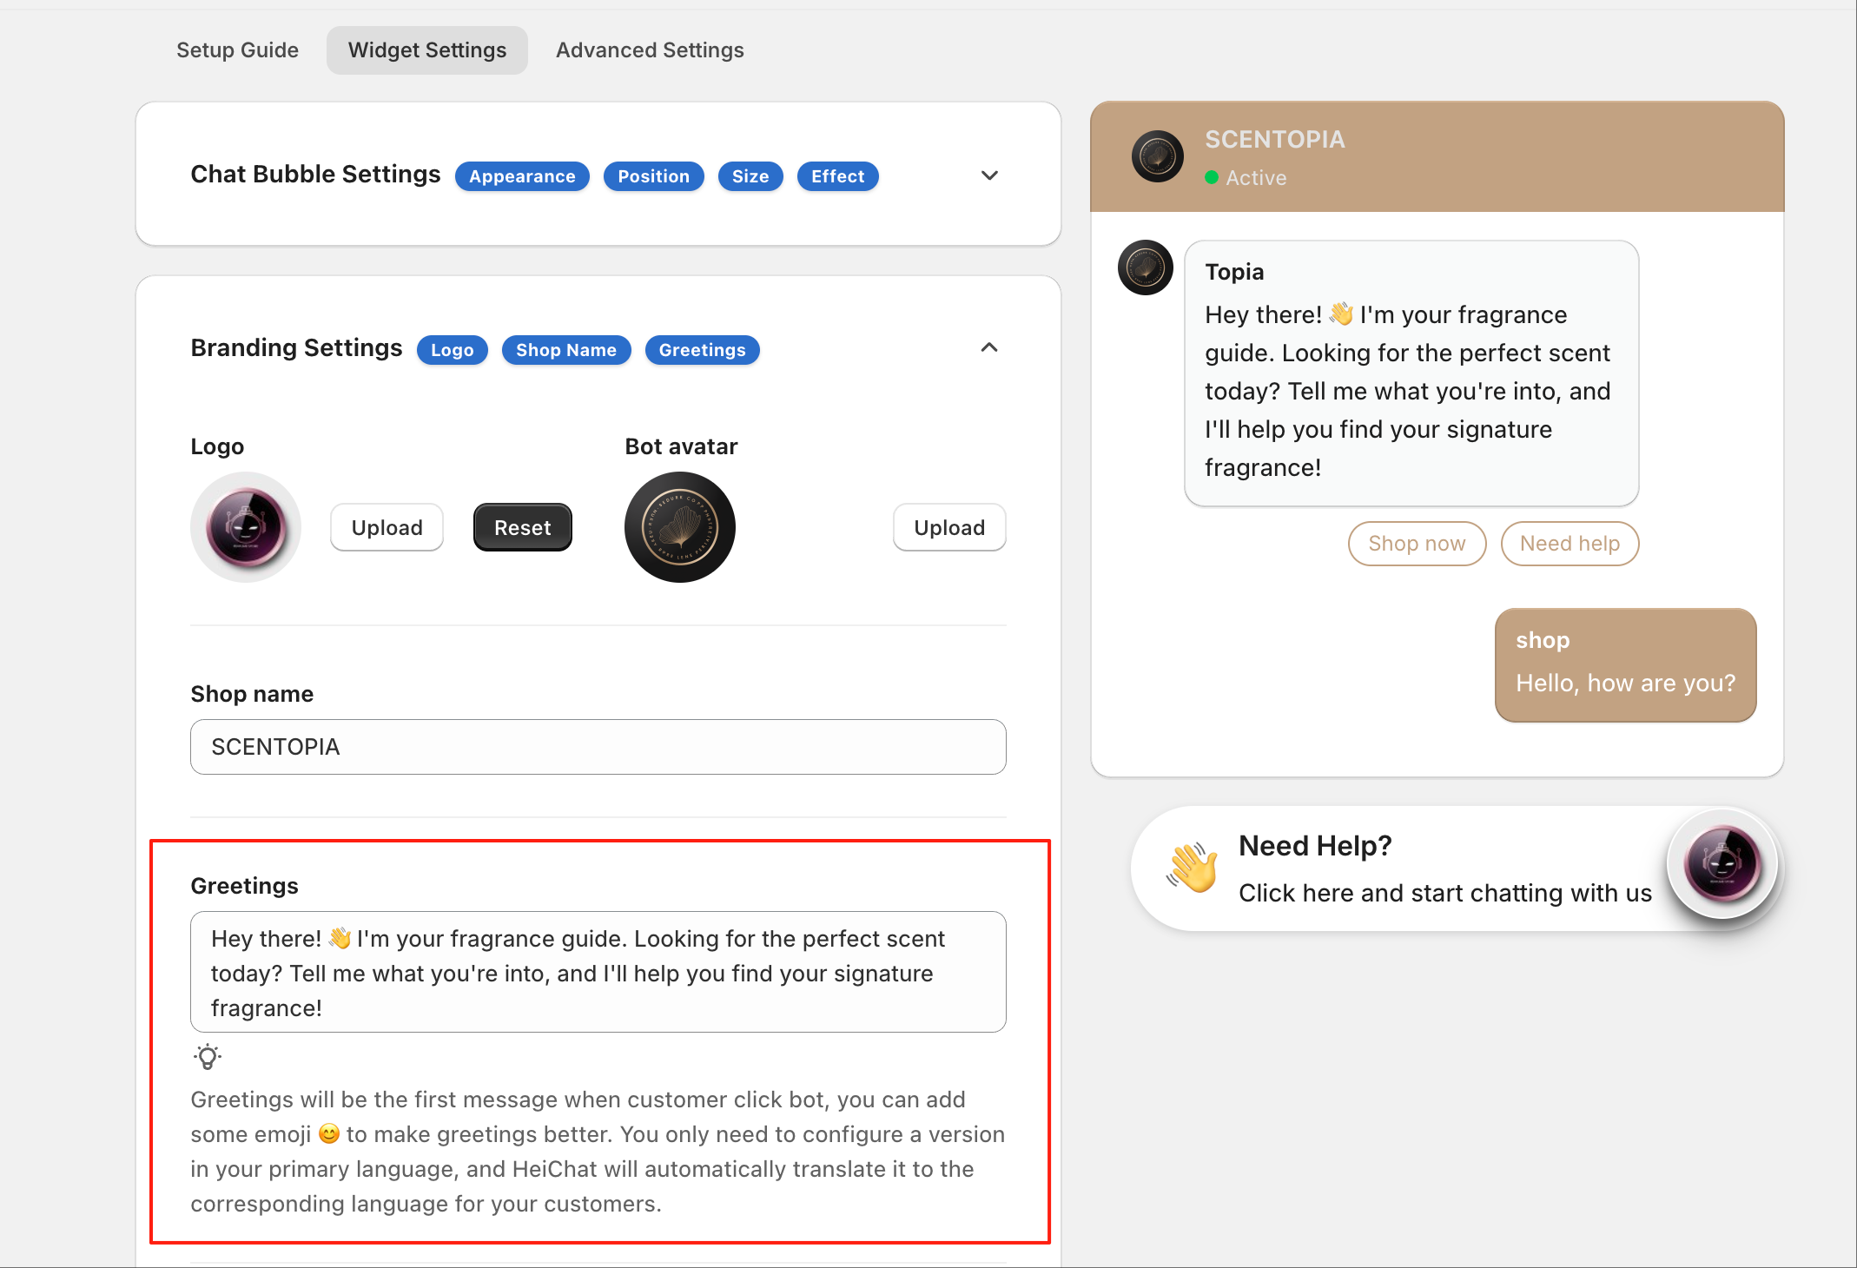Click the green Active status dot
The width and height of the screenshot is (1857, 1268).
coord(1212,178)
